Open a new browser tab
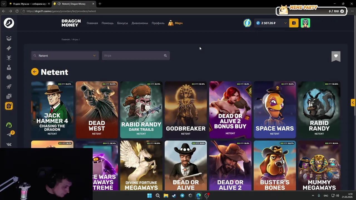356x200 pixels. [x=100, y=4]
